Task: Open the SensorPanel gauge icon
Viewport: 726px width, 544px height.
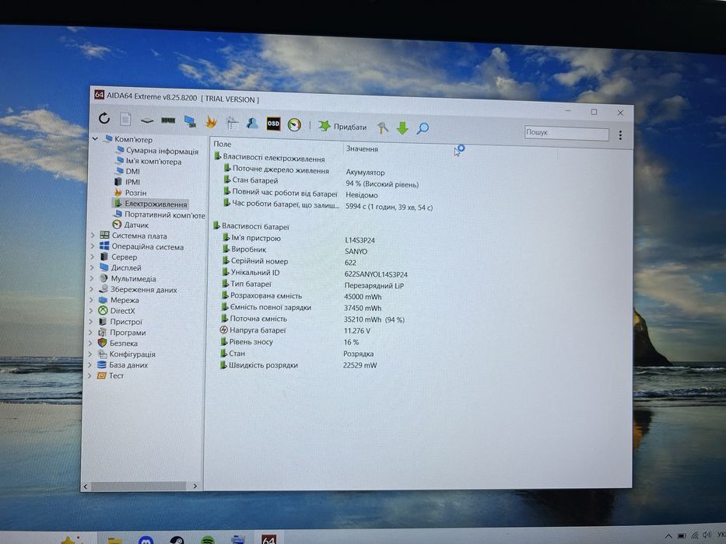Action: [x=294, y=124]
